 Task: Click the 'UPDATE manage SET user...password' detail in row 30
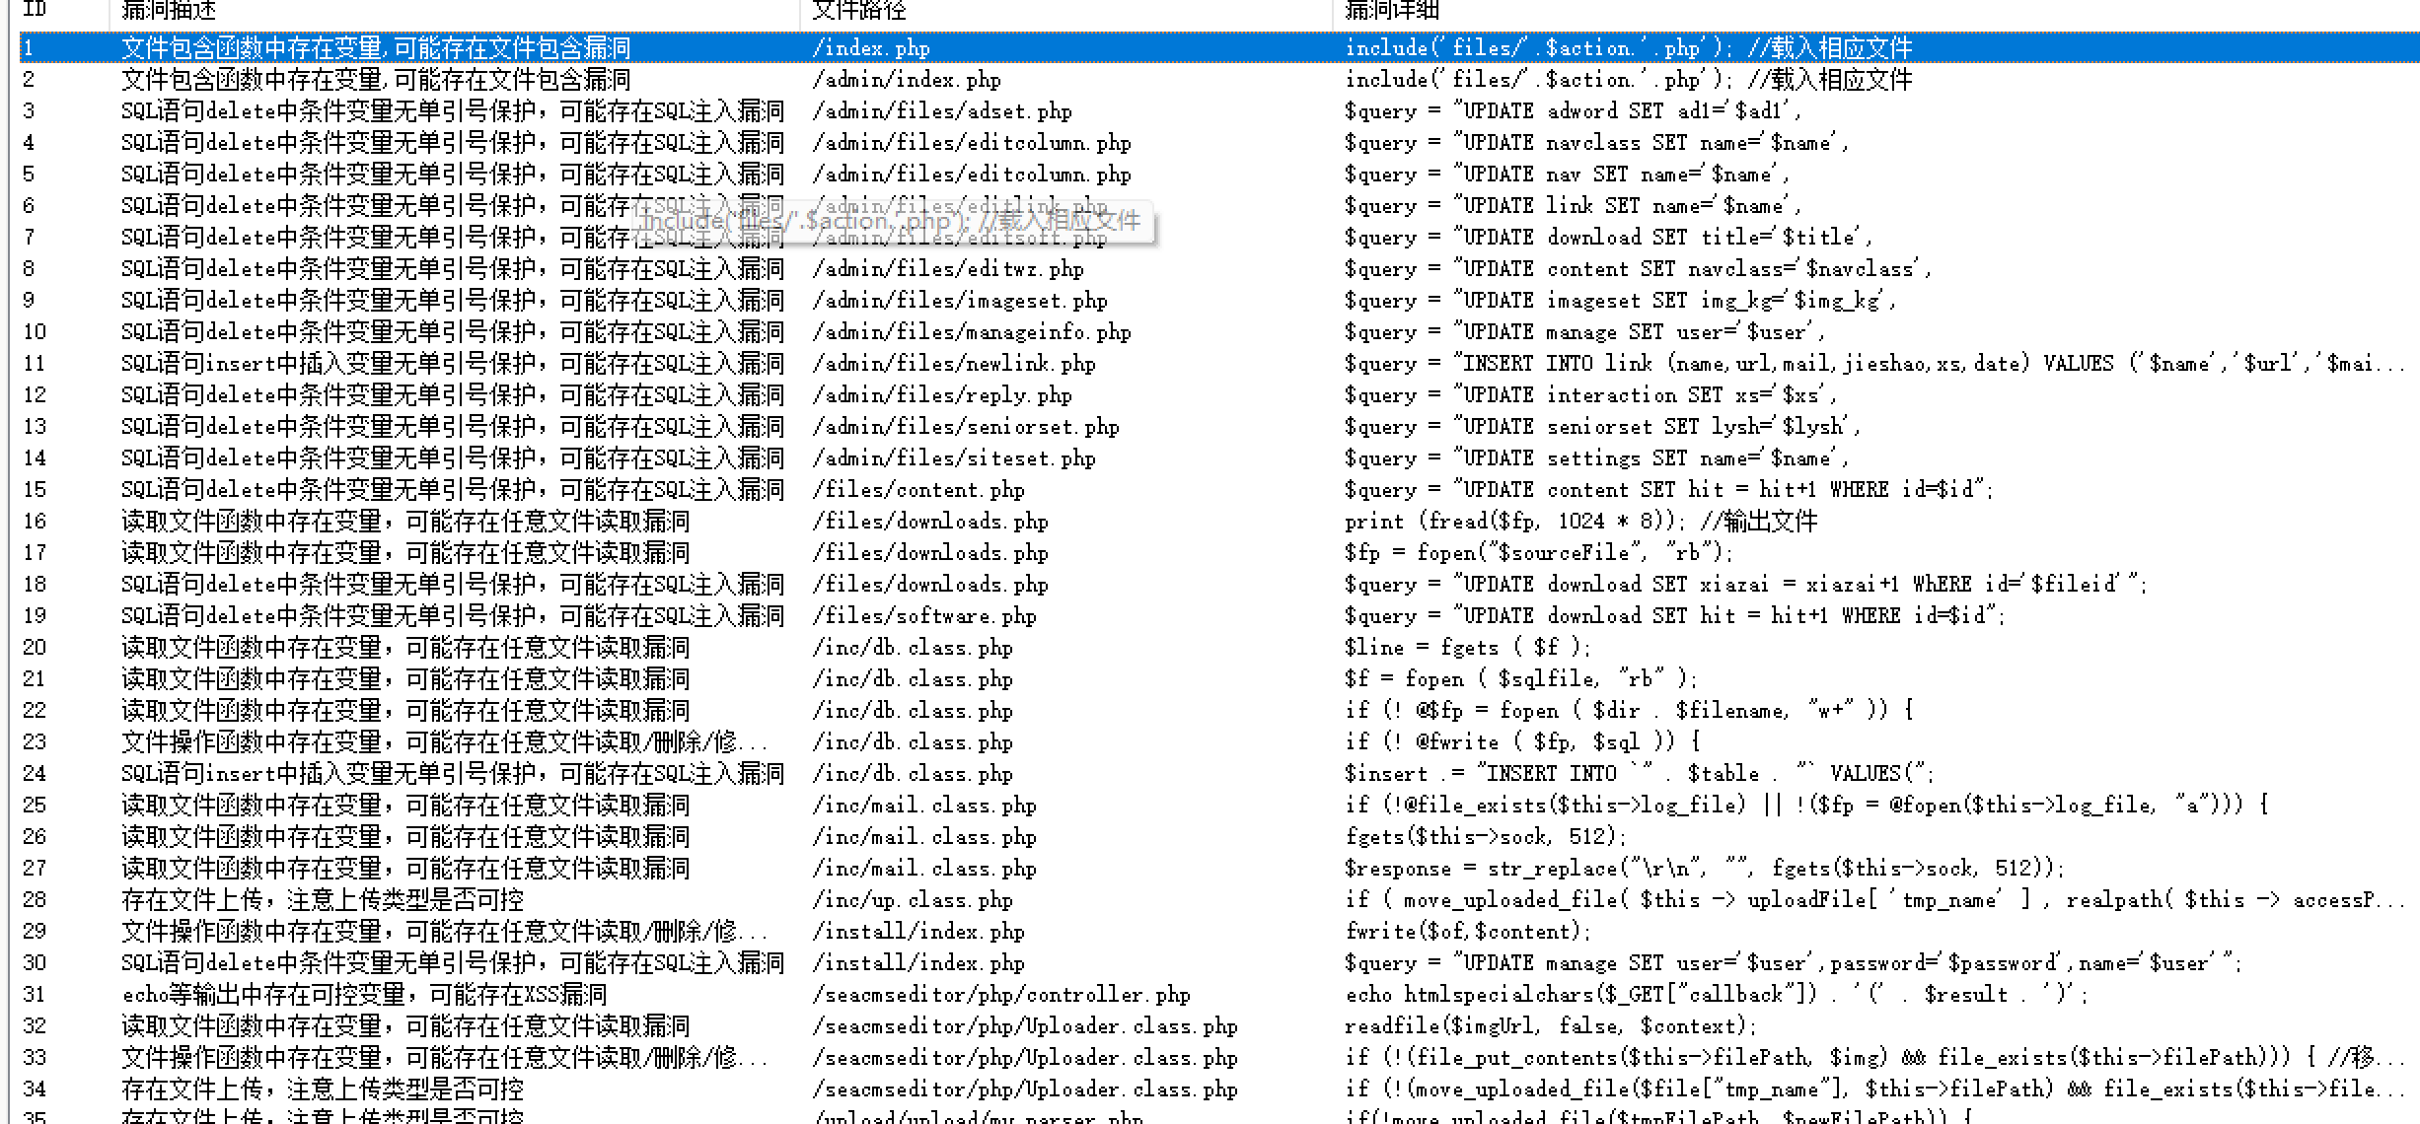click(1794, 962)
